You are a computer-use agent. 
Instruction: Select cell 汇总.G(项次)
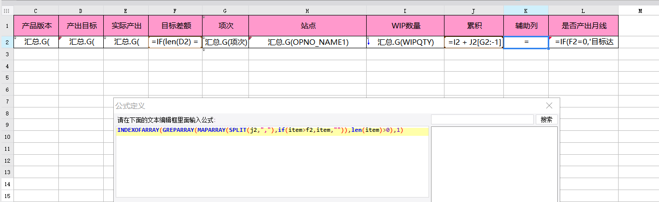click(x=225, y=42)
